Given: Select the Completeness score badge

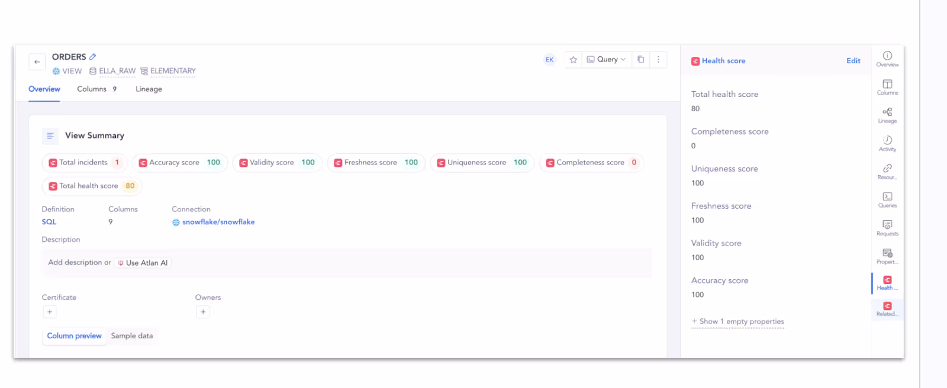Looking at the screenshot, I should click(x=591, y=163).
